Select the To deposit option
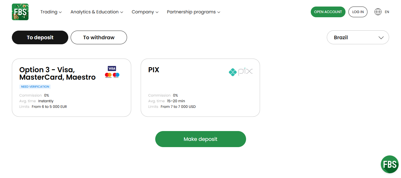Viewport: 401px width, 178px height. coord(40,37)
